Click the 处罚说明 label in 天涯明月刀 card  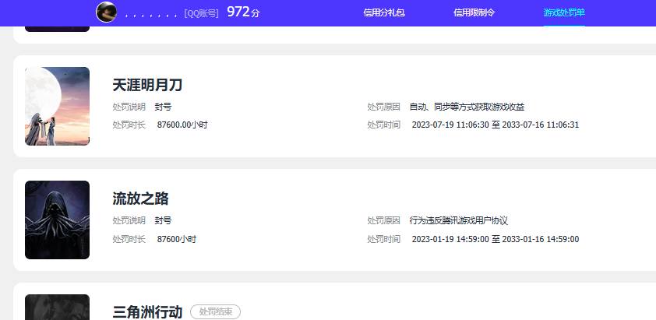pos(129,107)
